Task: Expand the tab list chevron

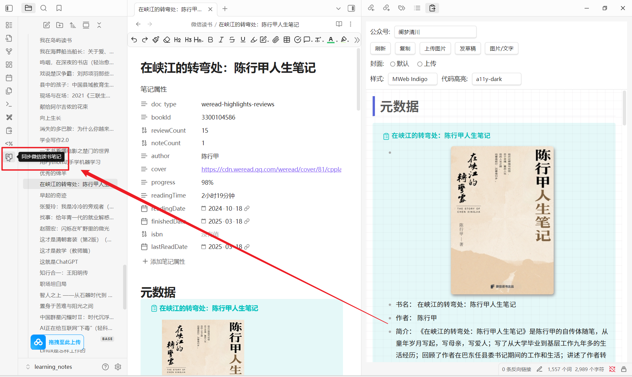Action: (x=338, y=9)
